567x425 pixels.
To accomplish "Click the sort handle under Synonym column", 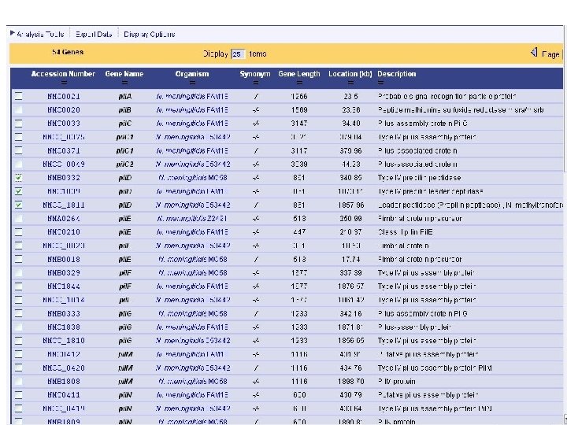I will [x=255, y=83].
